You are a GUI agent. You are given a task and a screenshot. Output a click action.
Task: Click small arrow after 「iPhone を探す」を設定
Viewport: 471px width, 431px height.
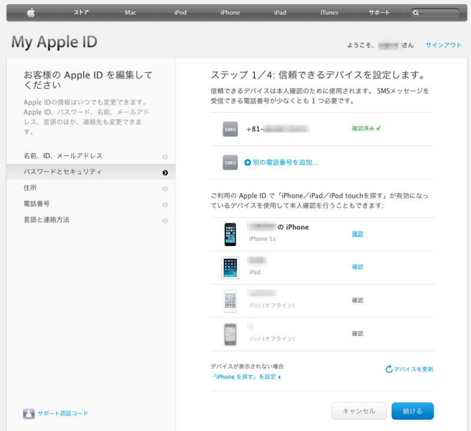coord(279,377)
